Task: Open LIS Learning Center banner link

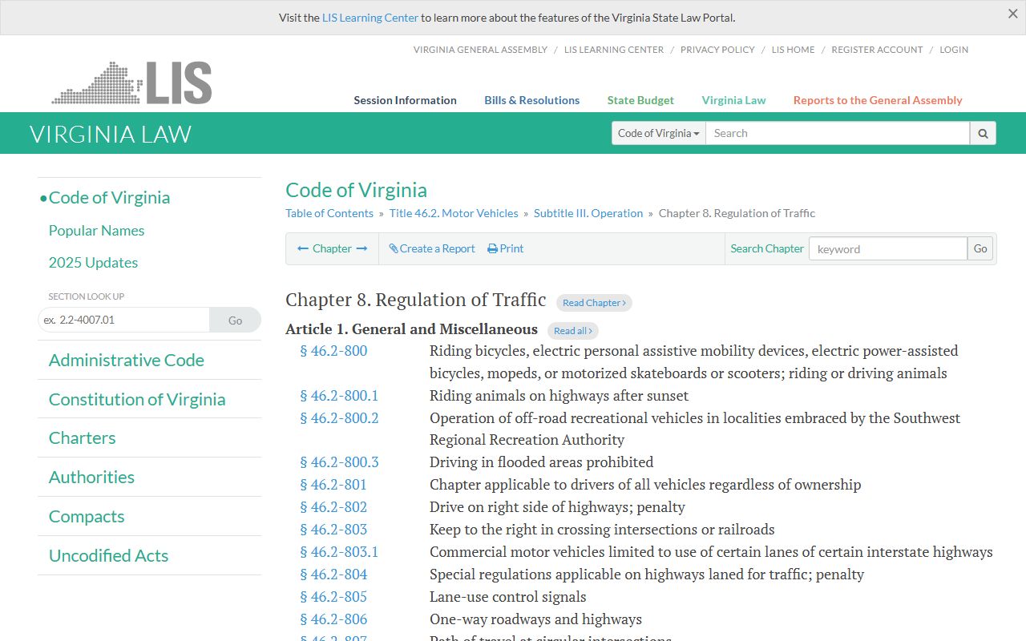Action: 370,18
